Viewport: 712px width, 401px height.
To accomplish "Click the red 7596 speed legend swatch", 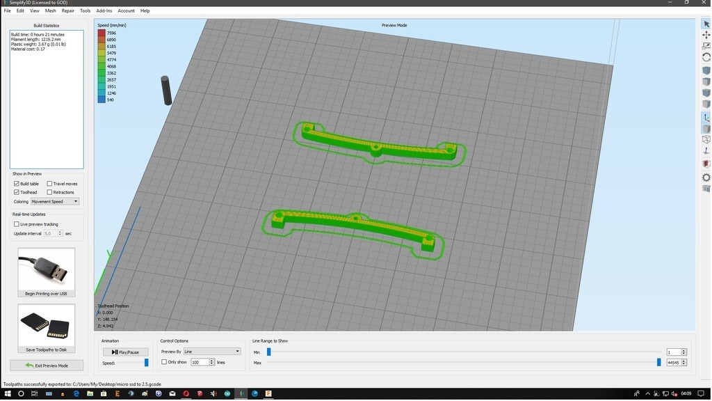I will [x=102, y=33].
